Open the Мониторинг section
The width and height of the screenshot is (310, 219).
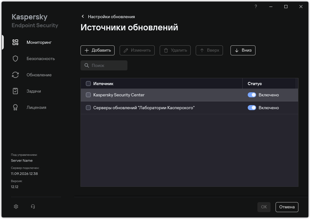39,42
